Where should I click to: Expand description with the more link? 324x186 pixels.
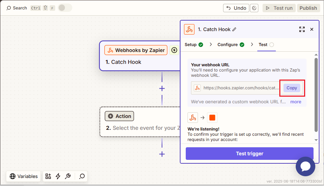point(296,102)
